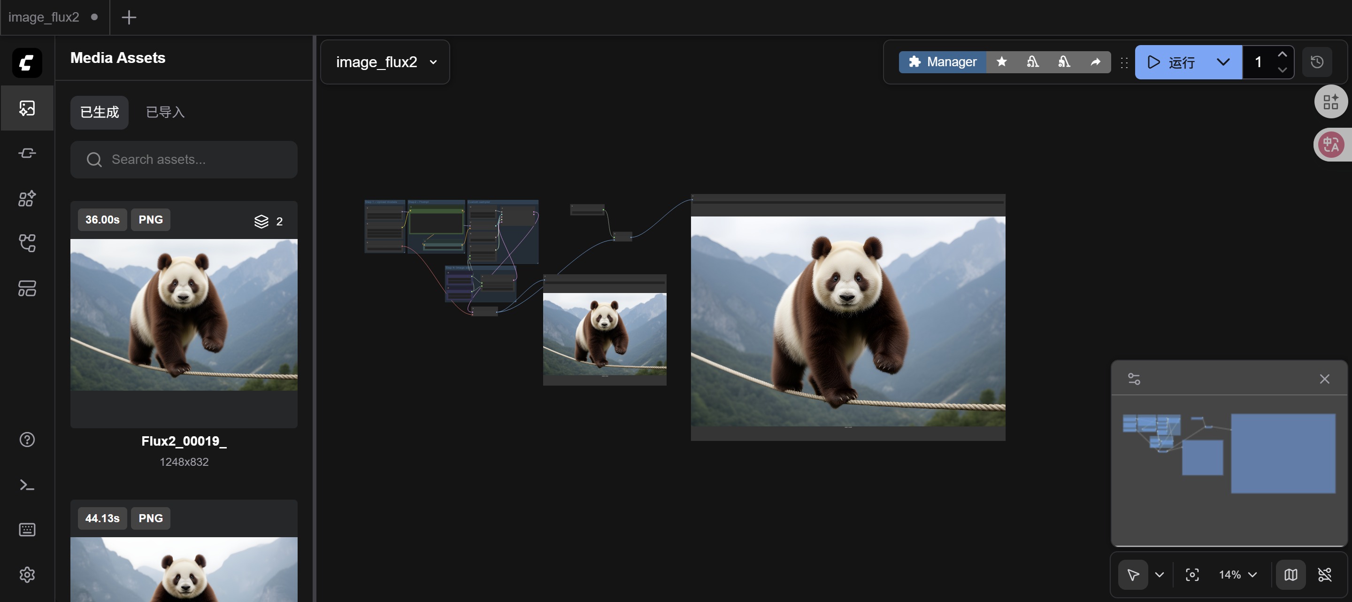
Task: Click the star icon next to Manager
Action: [x=1001, y=62]
